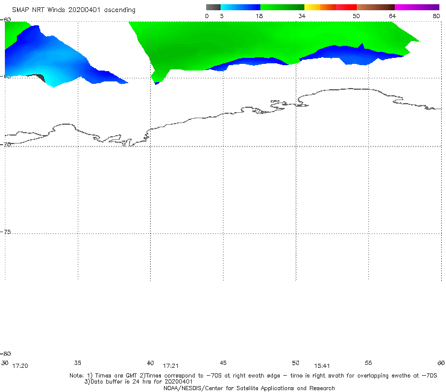Click color bar label "18"

259,16
